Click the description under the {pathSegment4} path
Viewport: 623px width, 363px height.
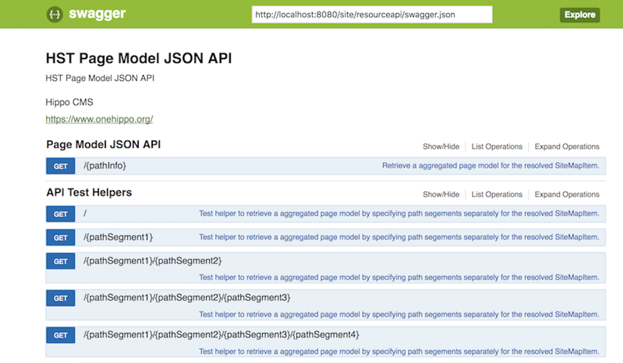[x=399, y=352]
